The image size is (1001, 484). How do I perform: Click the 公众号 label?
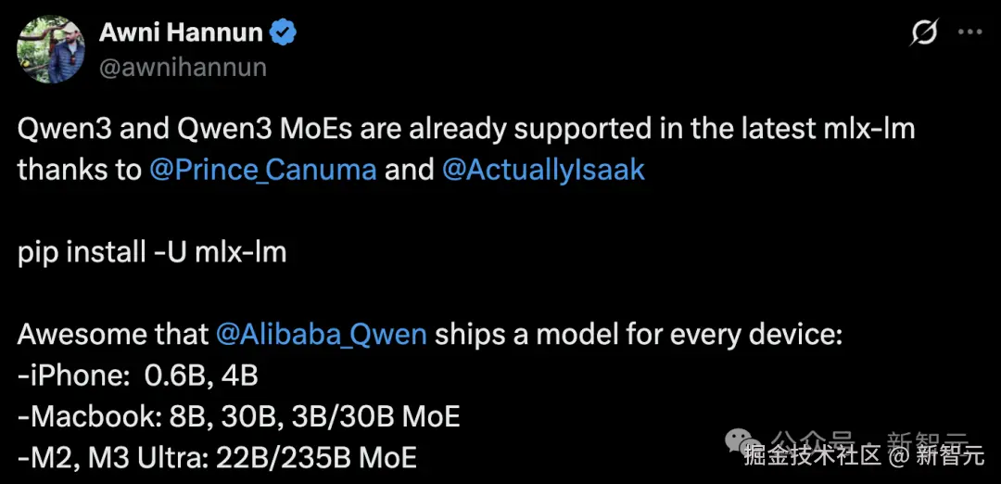[x=814, y=440]
